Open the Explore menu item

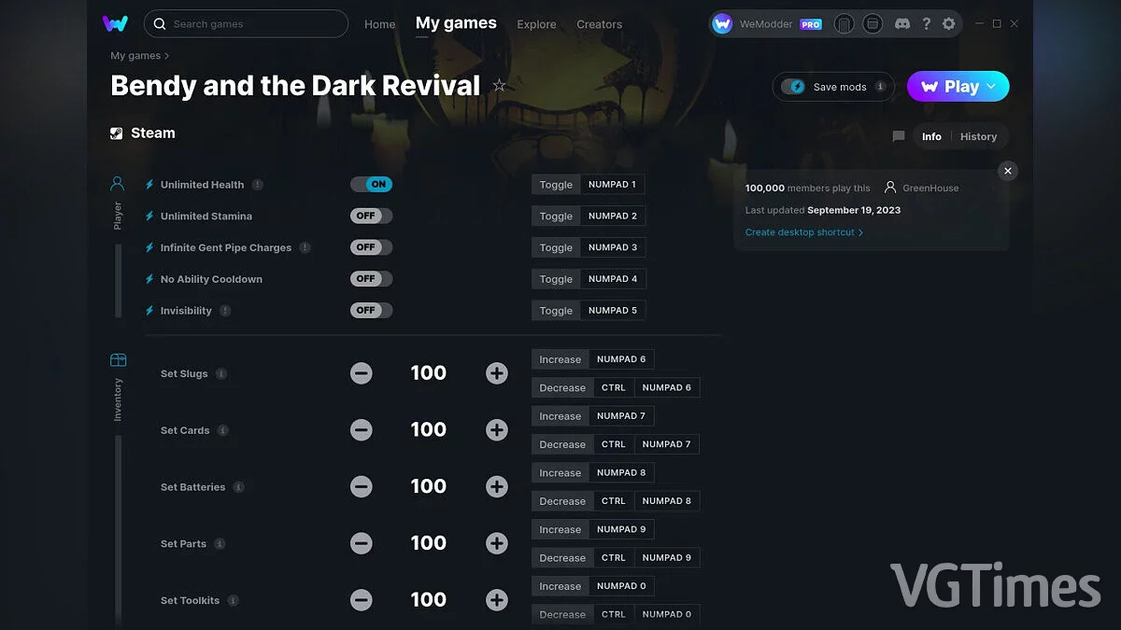(x=536, y=25)
